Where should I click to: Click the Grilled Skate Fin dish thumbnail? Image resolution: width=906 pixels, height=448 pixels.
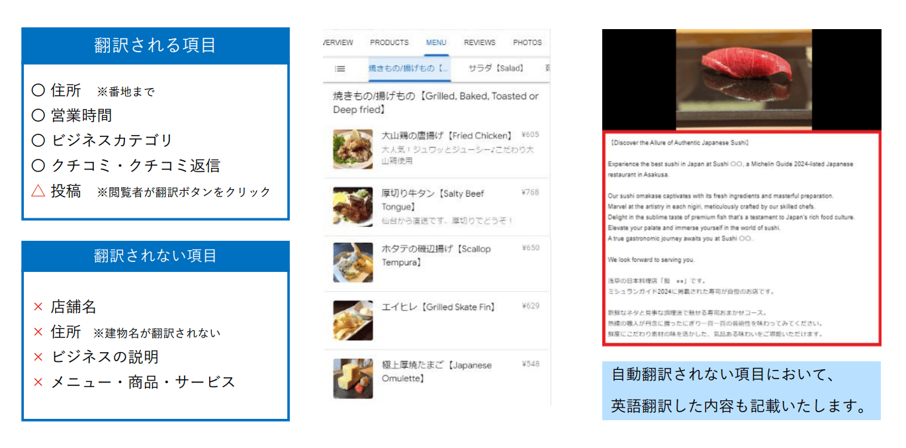pos(353,321)
